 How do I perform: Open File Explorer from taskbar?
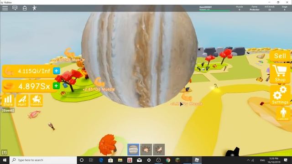pos(120,160)
